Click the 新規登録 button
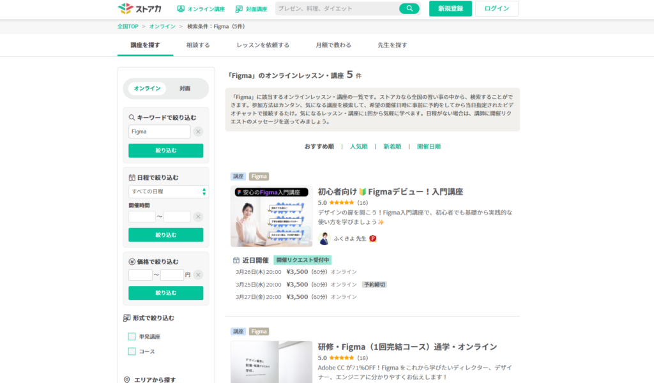 click(450, 8)
